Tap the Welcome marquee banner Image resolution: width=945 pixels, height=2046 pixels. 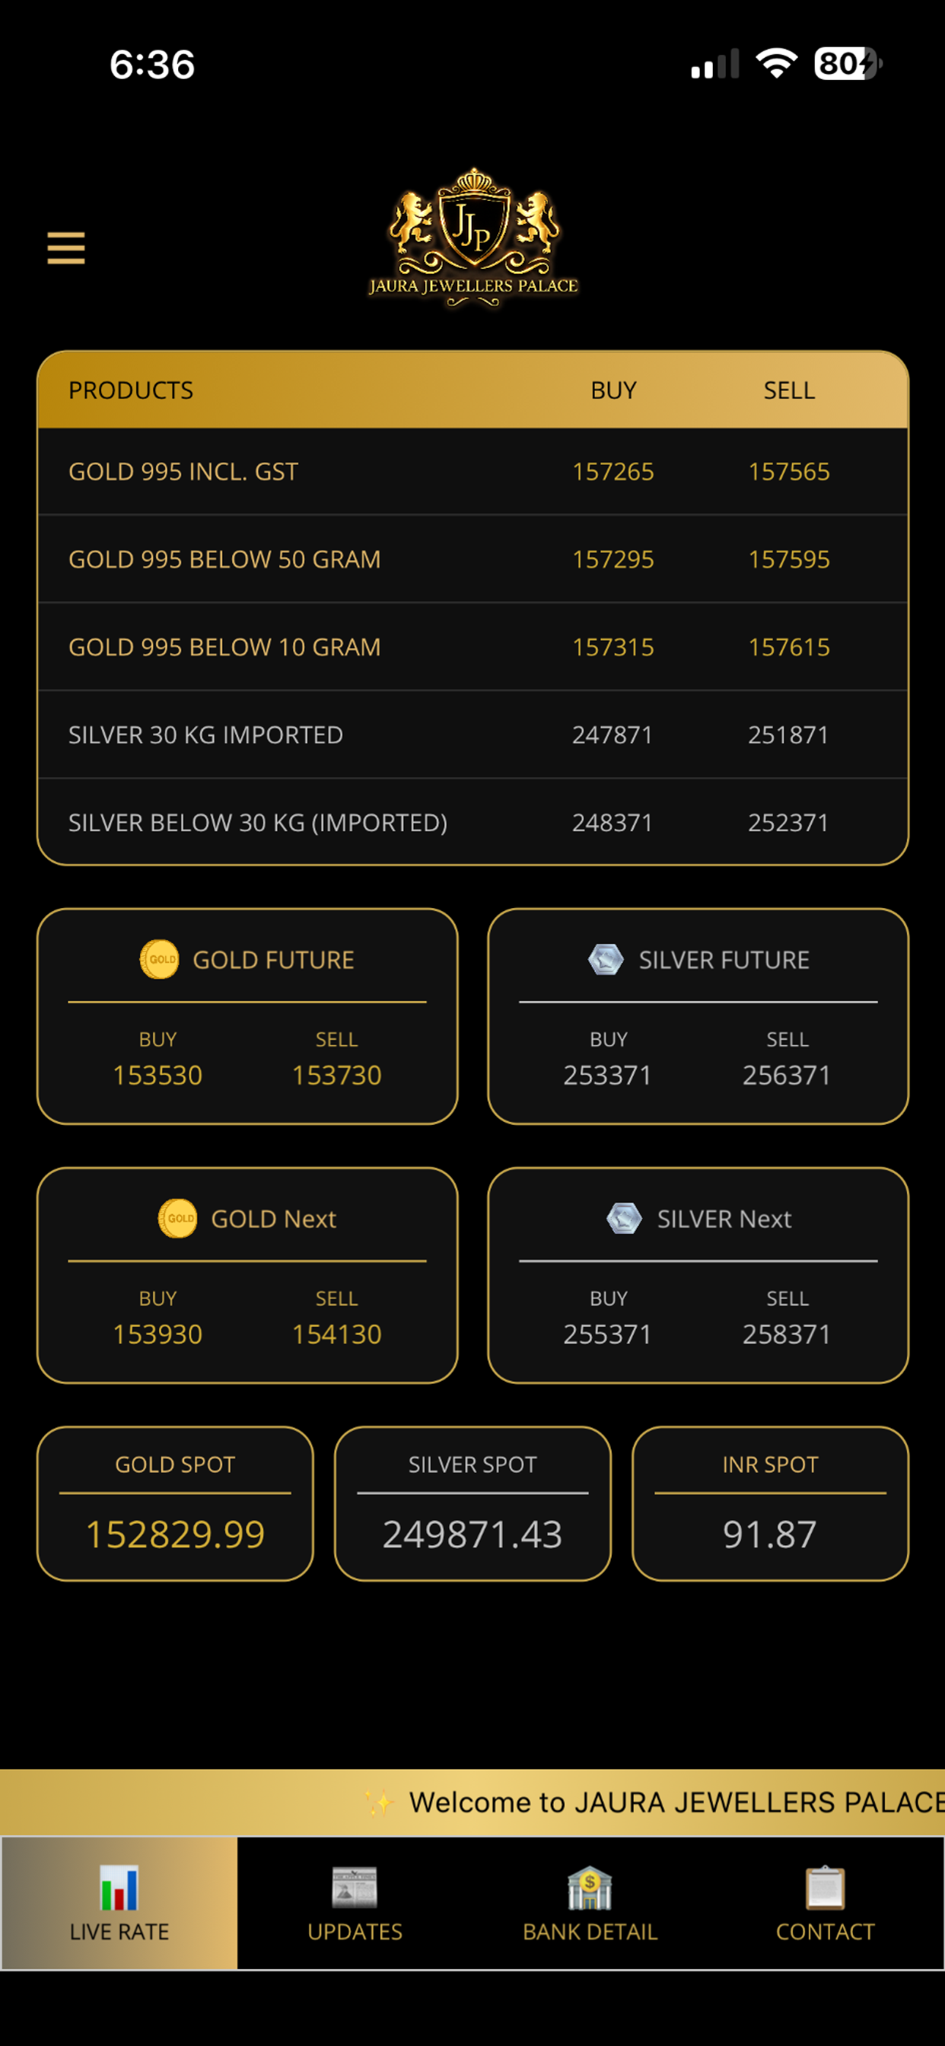pos(473,1802)
